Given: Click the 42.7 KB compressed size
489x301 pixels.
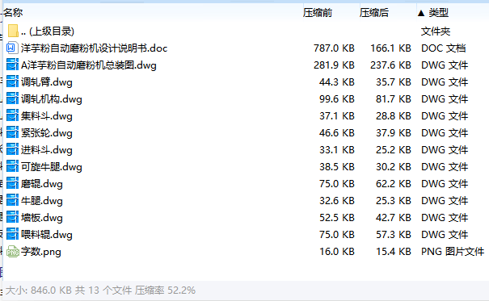Looking at the screenshot, I should (x=394, y=218).
